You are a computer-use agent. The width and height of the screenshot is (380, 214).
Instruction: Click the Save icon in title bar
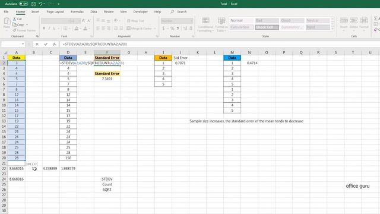(x=33, y=4)
